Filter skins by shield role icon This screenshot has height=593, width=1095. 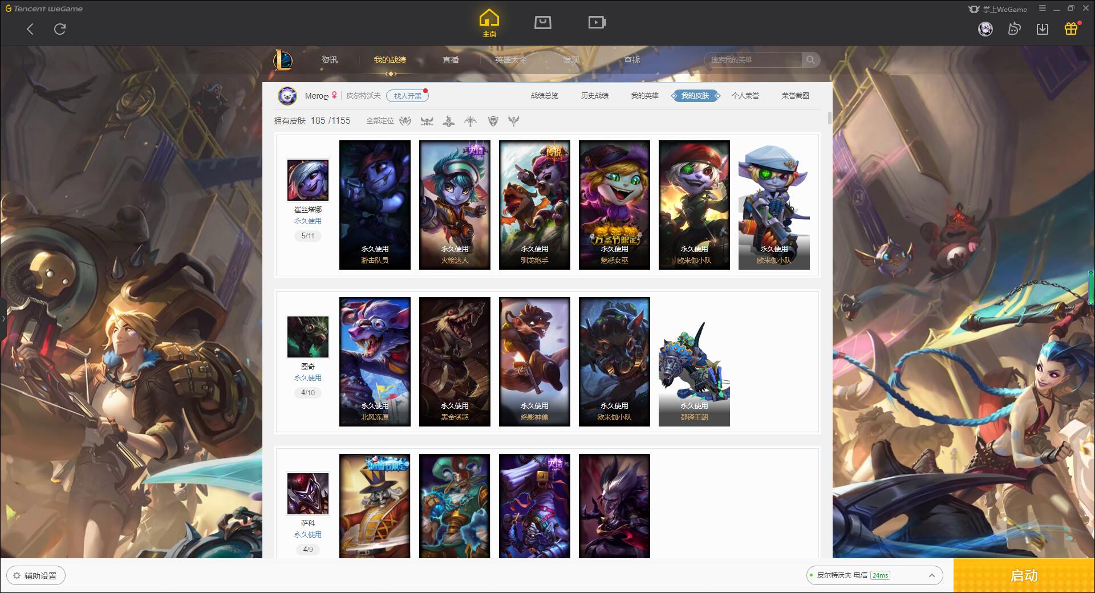[493, 121]
